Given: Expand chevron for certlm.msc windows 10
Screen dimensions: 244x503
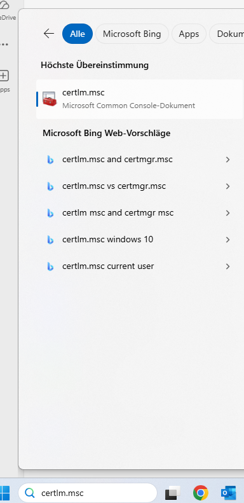Looking at the screenshot, I should pos(227,239).
